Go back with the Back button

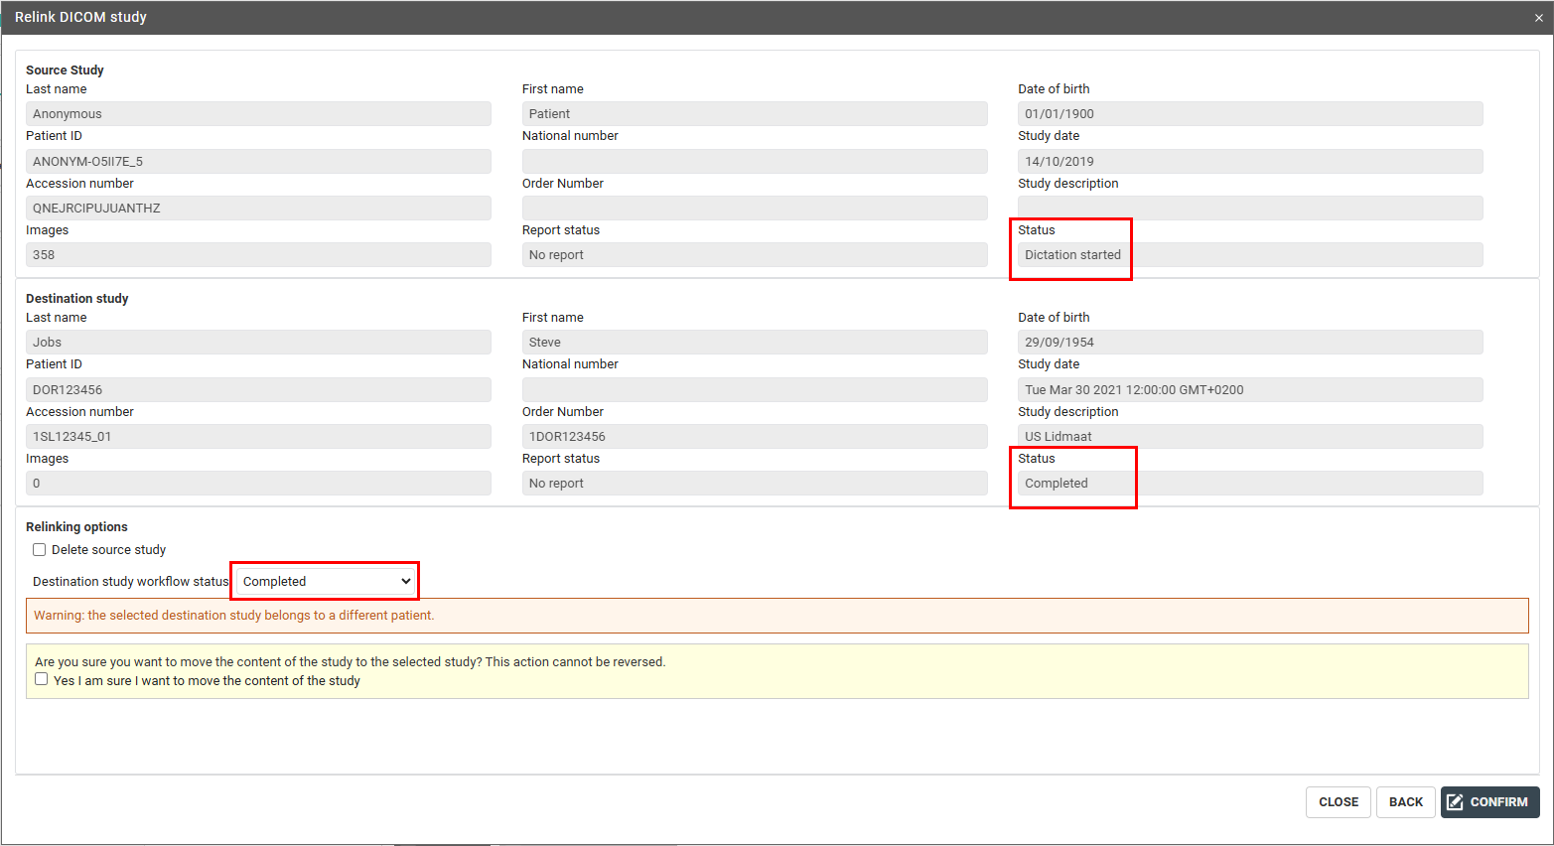click(x=1405, y=802)
